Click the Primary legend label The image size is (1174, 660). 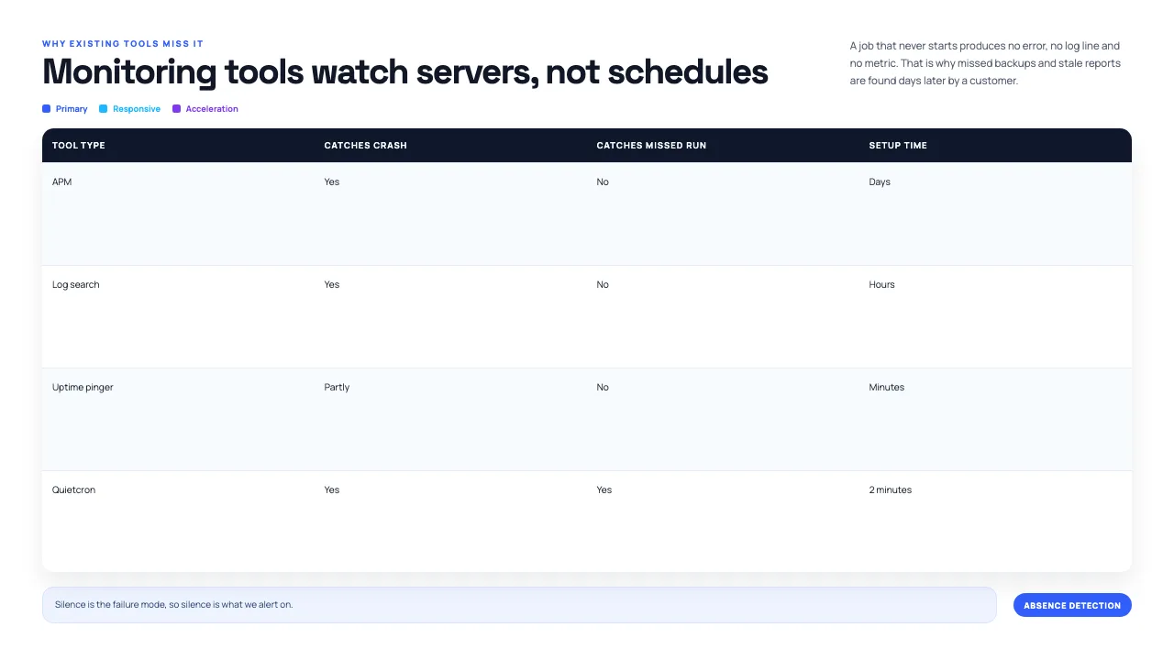[72, 109]
